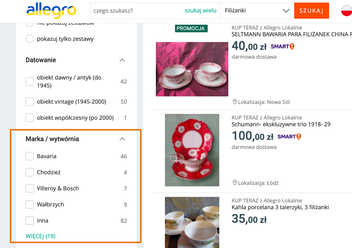The height and width of the screenshot is (248, 352).
Task: Click the PROMOCJA badge
Action: [191, 29]
